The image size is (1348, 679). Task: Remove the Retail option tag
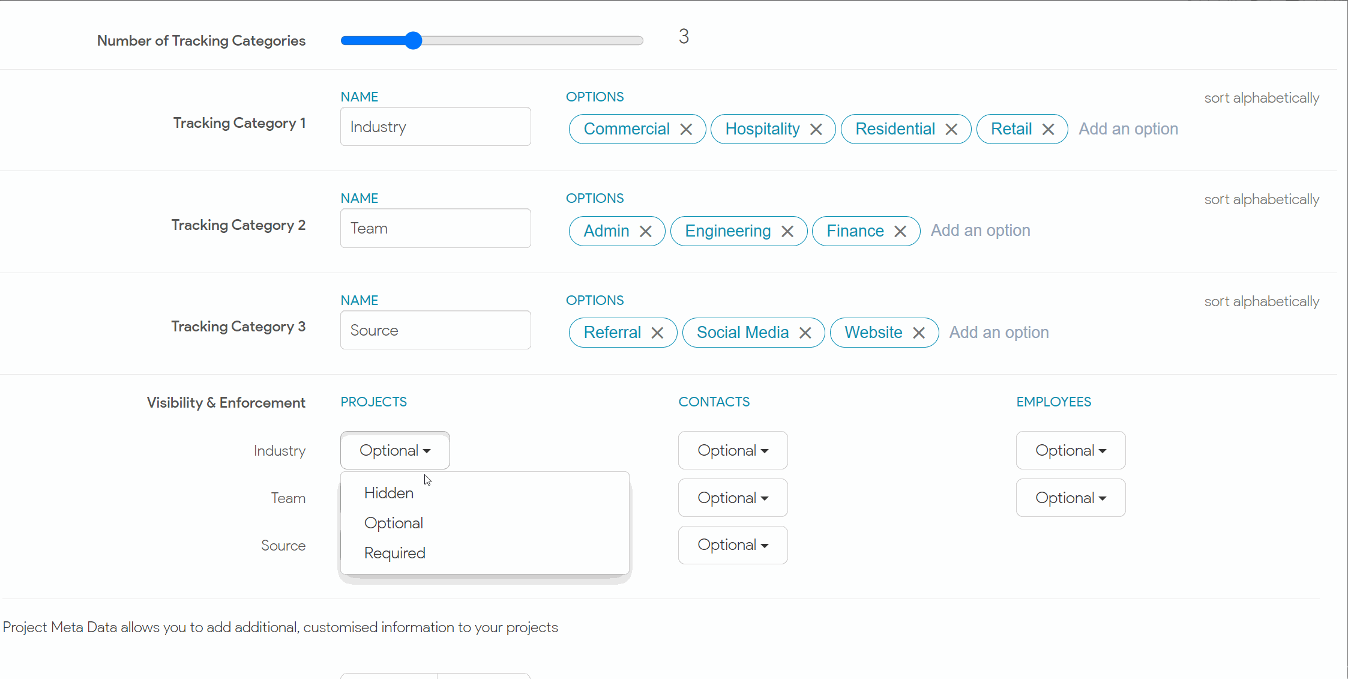pyautogui.click(x=1048, y=130)
